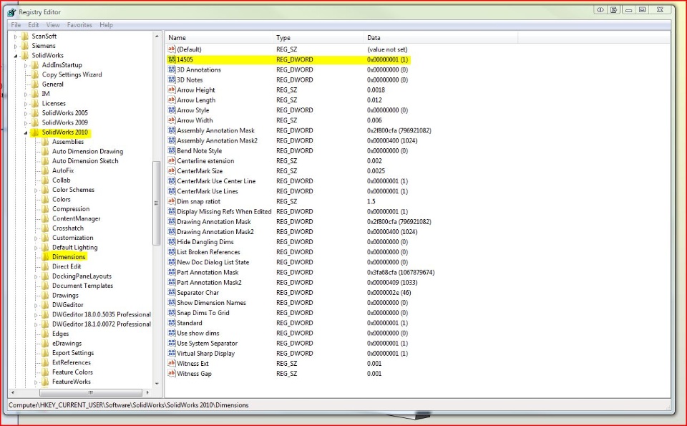The image size is (687, 426).
Task: Select the Centerline extension value
Action: [205, 161]
